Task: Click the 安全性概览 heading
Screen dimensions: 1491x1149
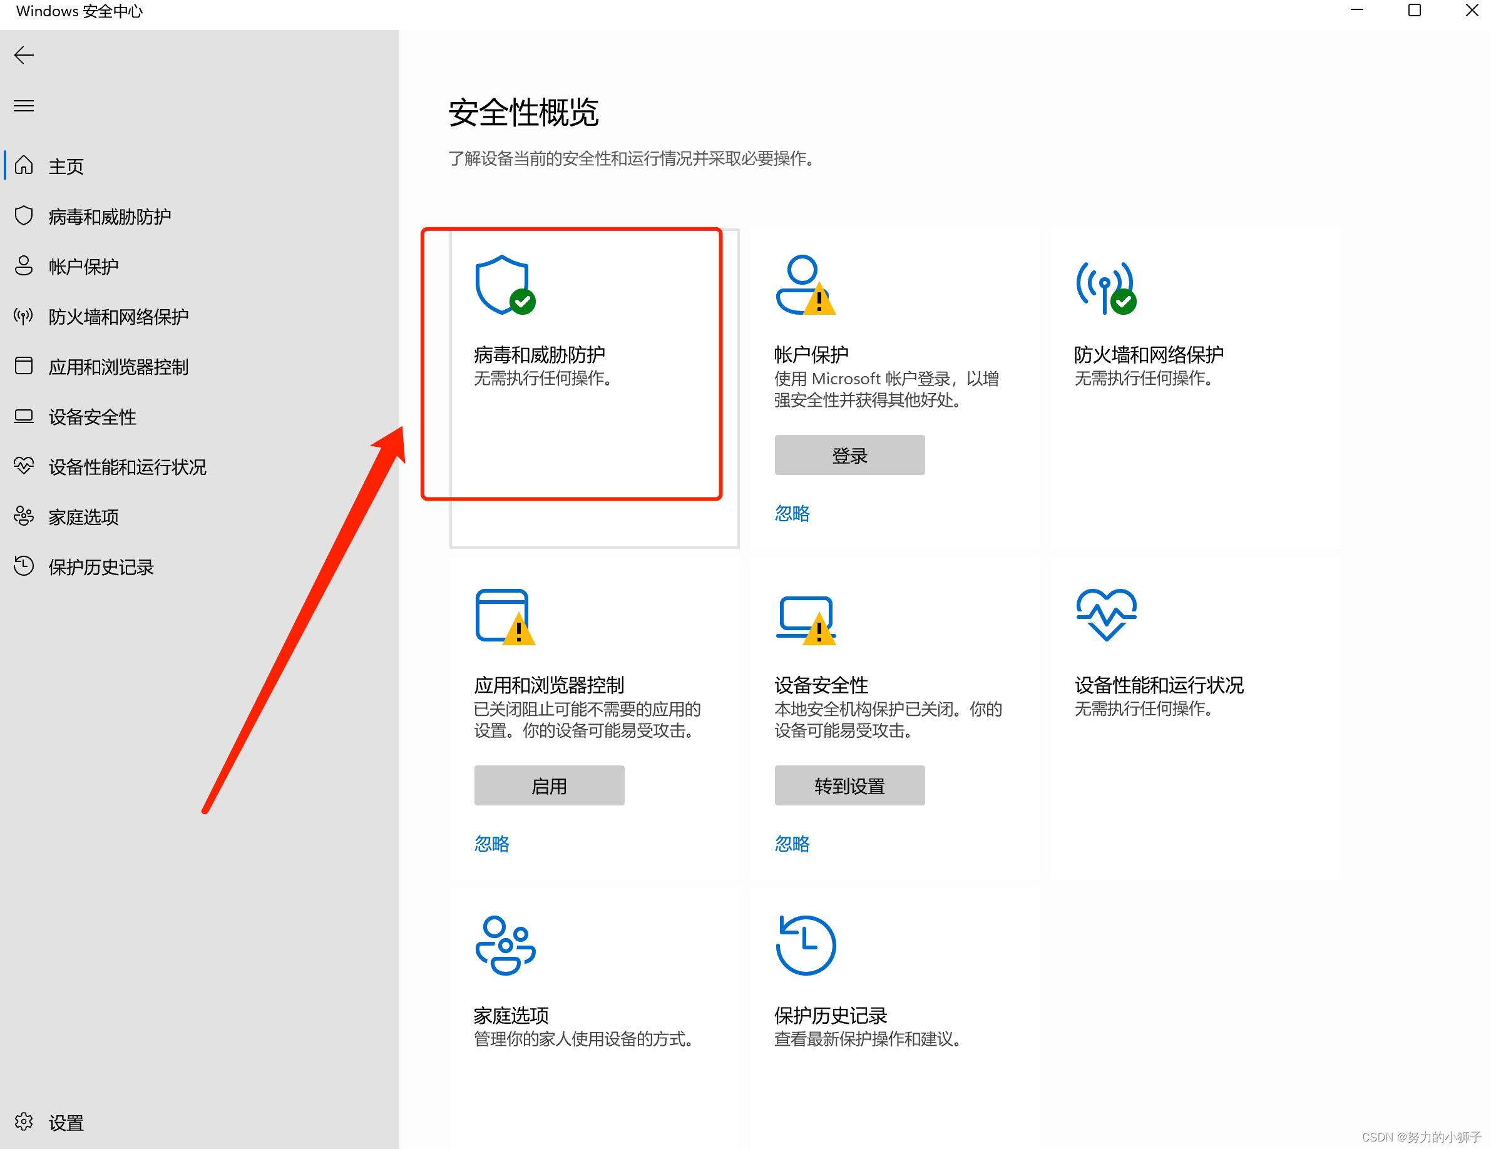Action: coord(523,113)
